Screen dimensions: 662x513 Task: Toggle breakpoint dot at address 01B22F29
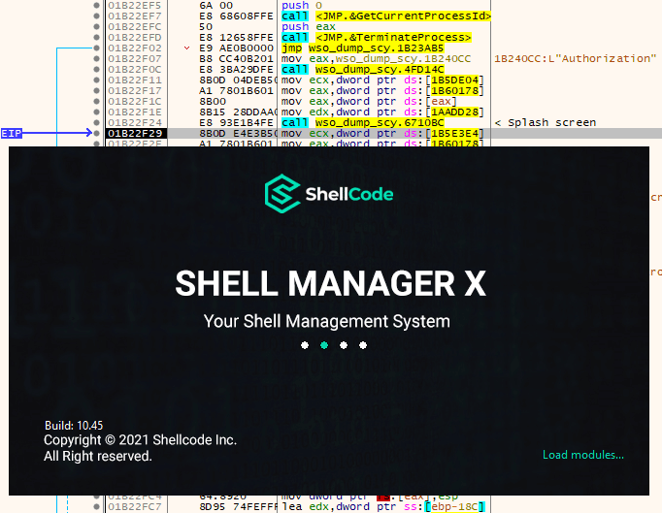(96, 133)
